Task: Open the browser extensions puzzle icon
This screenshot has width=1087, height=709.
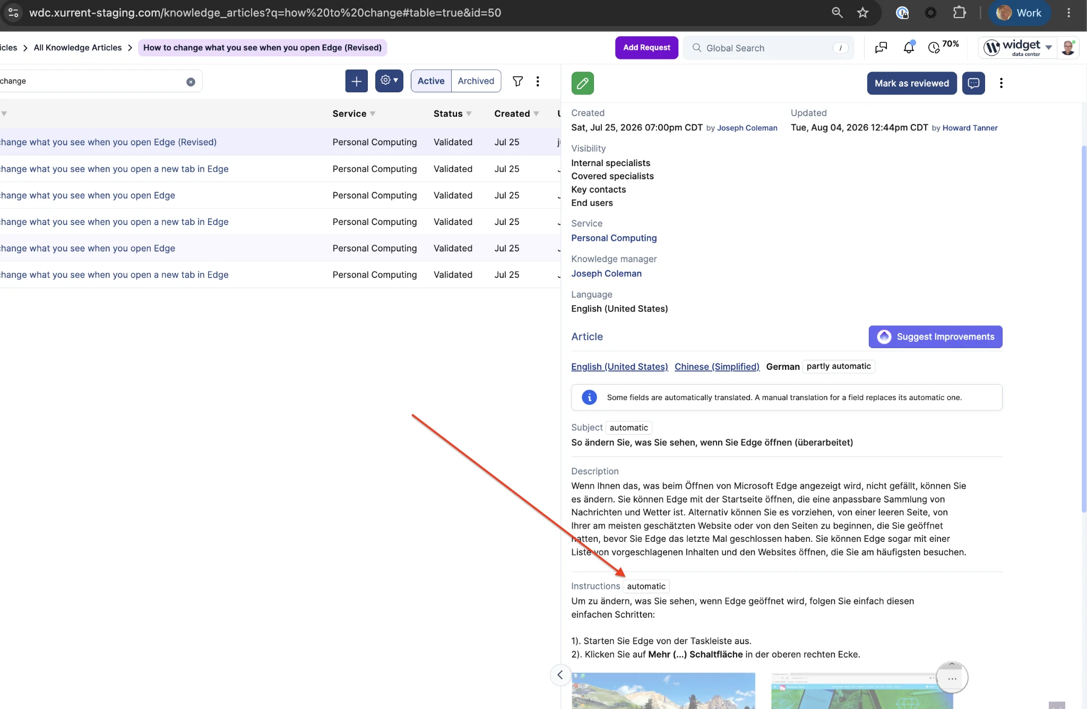Action: [959, 13]
